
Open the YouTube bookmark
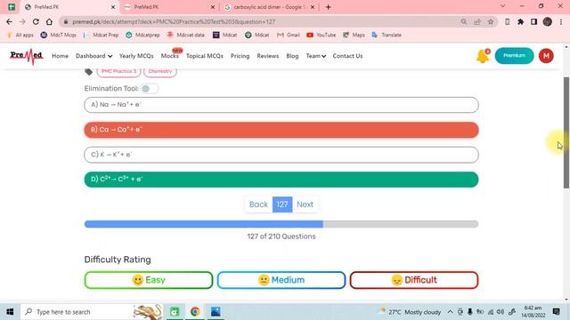point(321,35)
